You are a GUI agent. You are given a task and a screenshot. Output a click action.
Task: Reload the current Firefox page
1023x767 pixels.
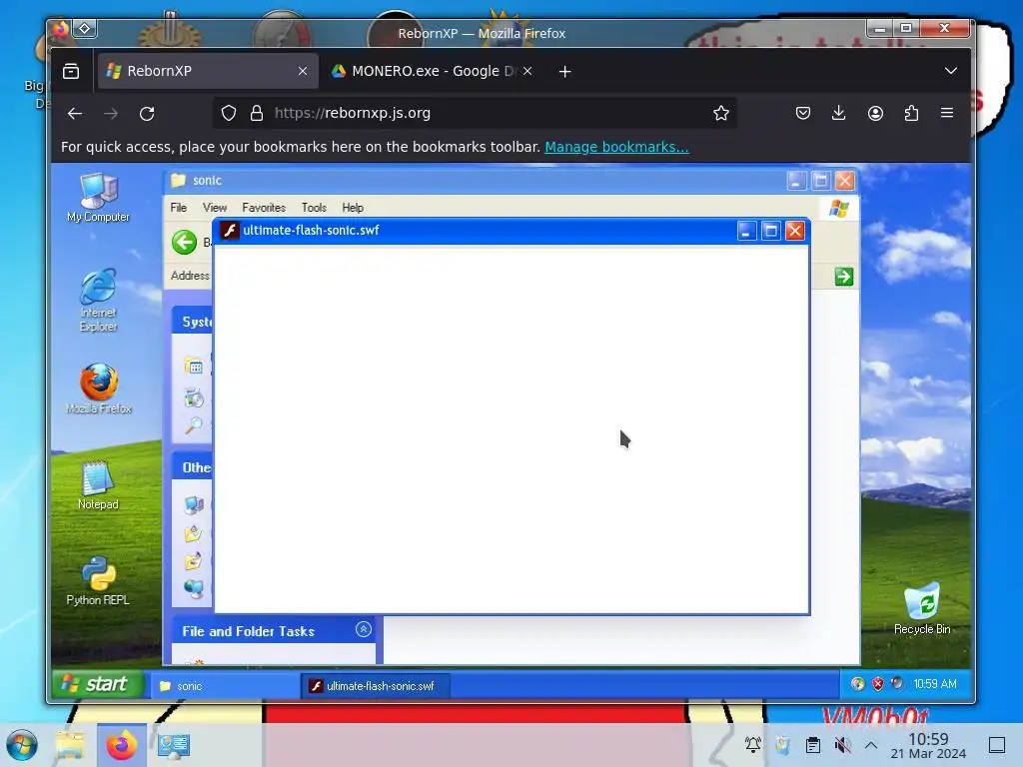[x=147, y=114]
